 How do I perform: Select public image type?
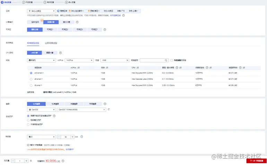coord(36,104)
